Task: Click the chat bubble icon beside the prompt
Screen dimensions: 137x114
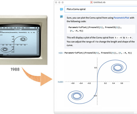Action: (62, 9)
